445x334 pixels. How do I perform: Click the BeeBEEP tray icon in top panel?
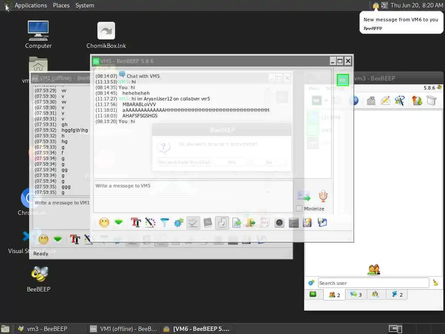point(376,5)
